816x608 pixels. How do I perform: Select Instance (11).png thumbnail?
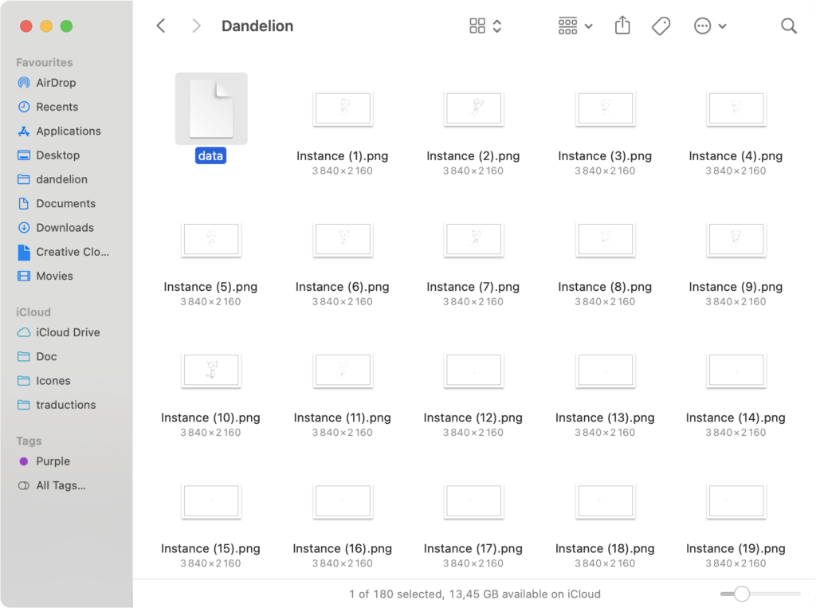(x=343, y=370)
